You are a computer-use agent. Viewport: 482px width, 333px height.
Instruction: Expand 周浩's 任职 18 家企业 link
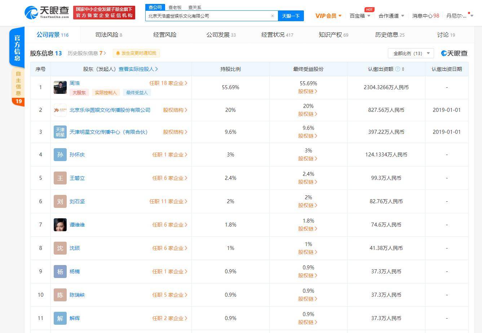[x=168, y=83]
